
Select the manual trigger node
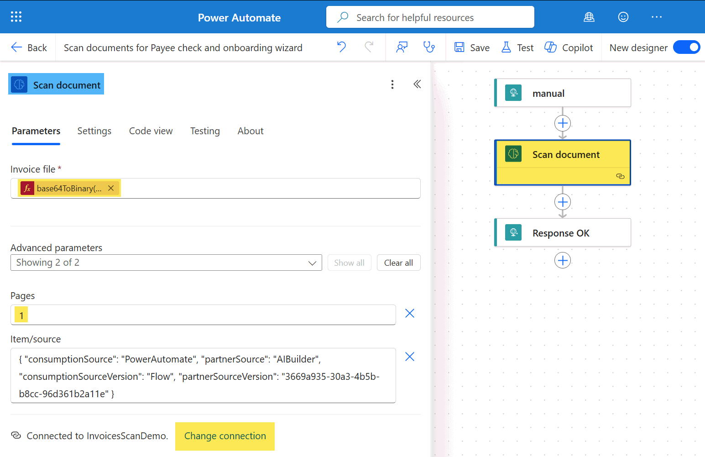tap(563, 93)
